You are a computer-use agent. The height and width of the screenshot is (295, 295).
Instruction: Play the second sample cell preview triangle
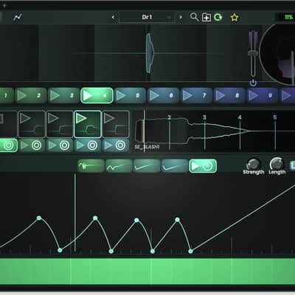coord(25,118)
